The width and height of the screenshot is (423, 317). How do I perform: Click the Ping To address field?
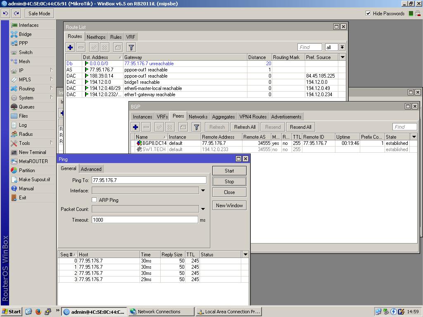149,180
